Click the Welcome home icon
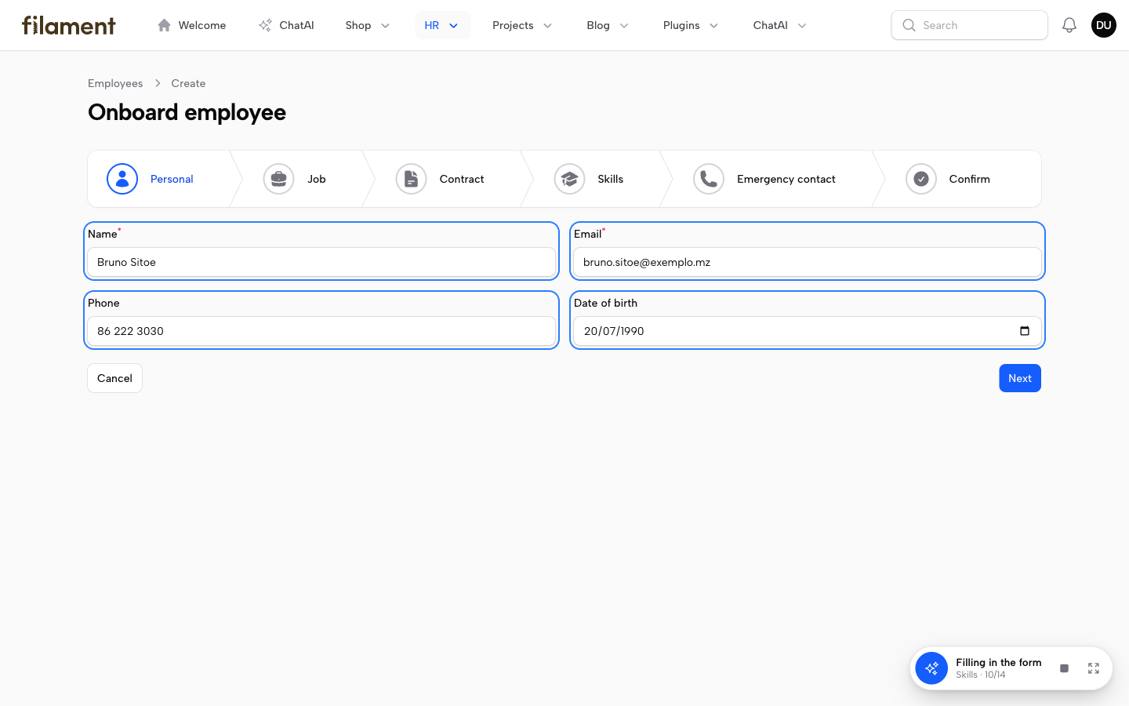 [164, 25]
